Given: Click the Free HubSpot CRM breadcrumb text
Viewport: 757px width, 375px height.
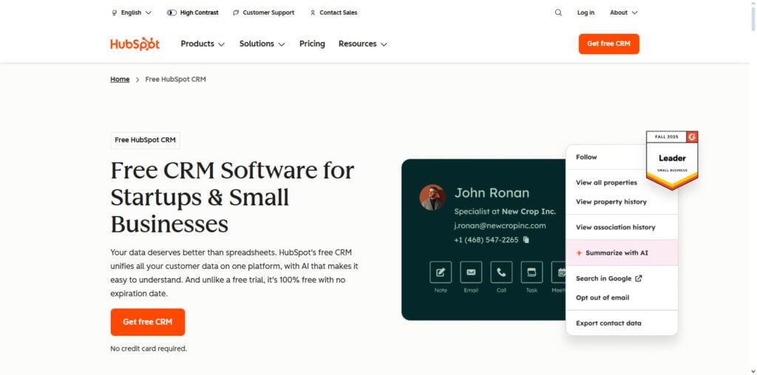Looking at the screenshot, I should click(x=176, y=80).
